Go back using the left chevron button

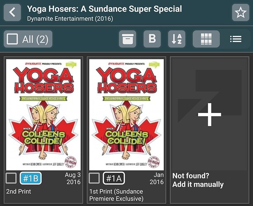(x=12, y=12)
